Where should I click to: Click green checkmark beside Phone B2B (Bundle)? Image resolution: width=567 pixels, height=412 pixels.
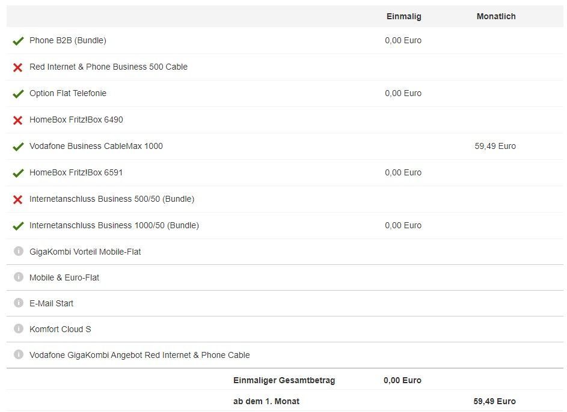(18, 41)
